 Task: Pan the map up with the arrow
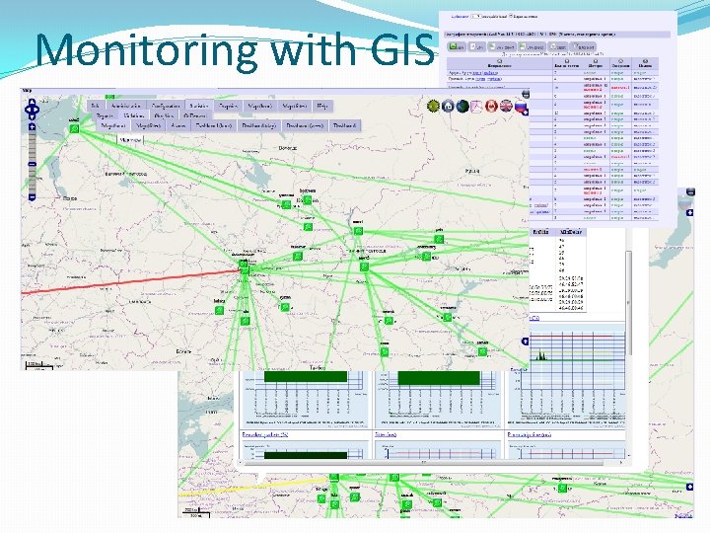(32, 102)
